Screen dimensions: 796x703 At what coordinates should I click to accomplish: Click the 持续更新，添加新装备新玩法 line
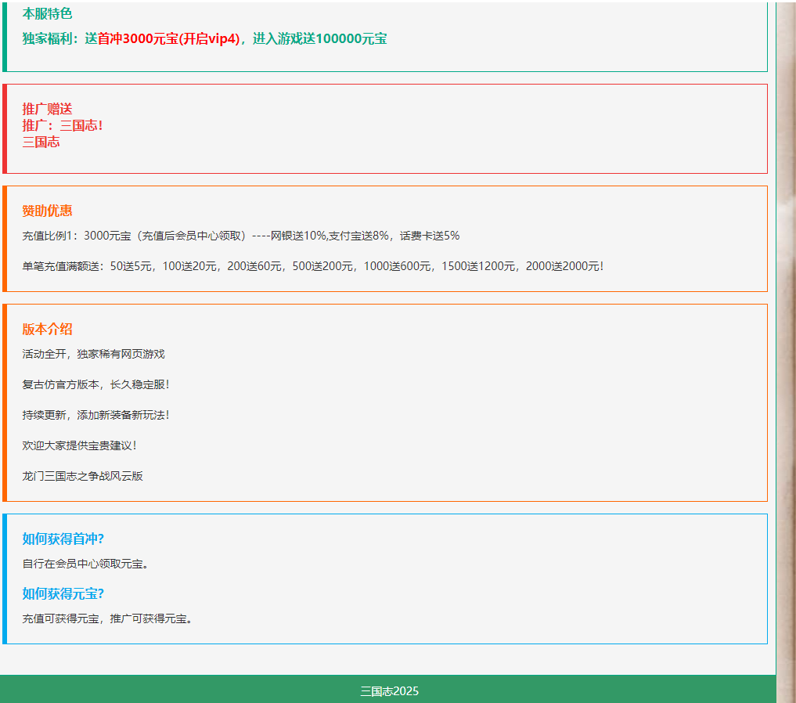[95, 415]
